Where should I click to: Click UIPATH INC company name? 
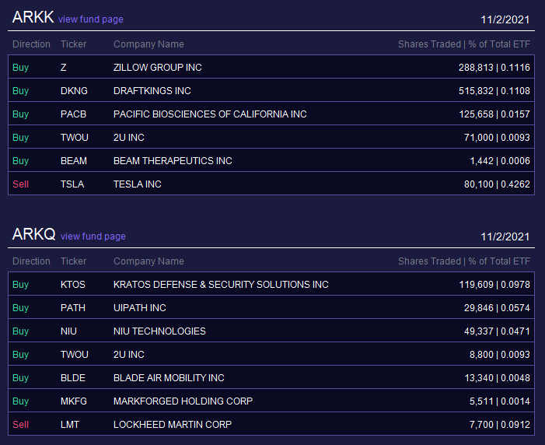[x=140, y=308]
